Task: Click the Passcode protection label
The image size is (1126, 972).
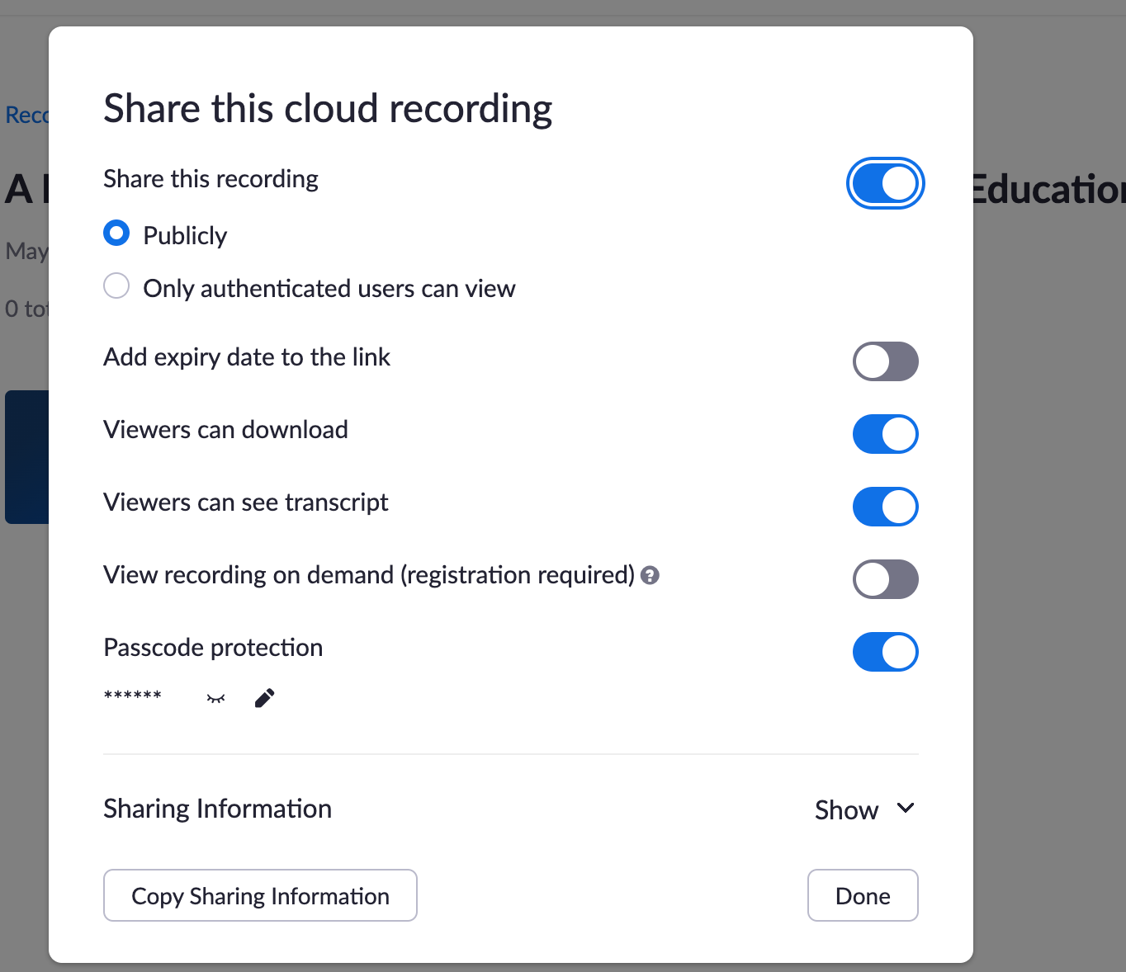Action: (213, 648)
